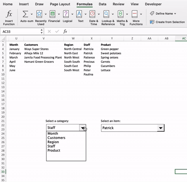Image resolution: width=187 pixels, height=182 pixels.
Task: Open the Select an item combo arrow
Action: (160, 128)
